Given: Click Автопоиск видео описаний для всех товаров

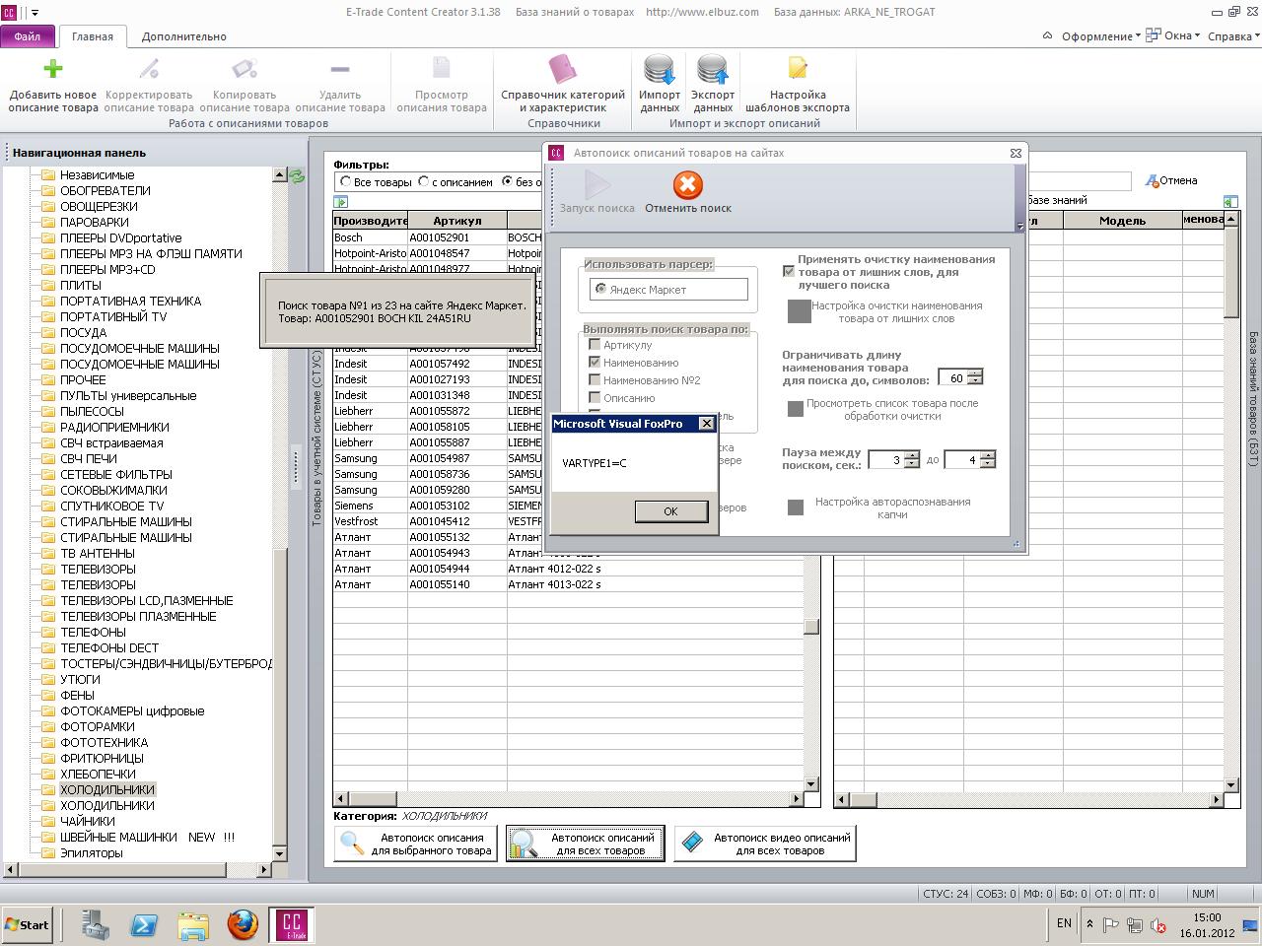Looking at the screenshot, I should click(765, 844).
